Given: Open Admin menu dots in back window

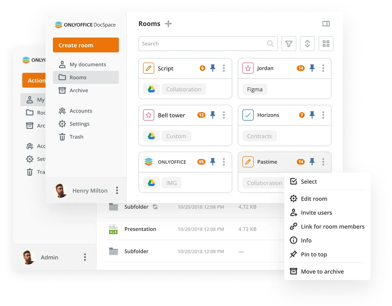Looking at the screenshot, I should click(85, 257).
